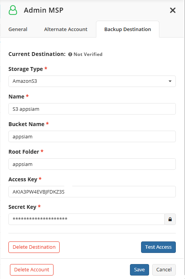
Task: Cancel the changes to the account
Action: [x=164, y=270]
